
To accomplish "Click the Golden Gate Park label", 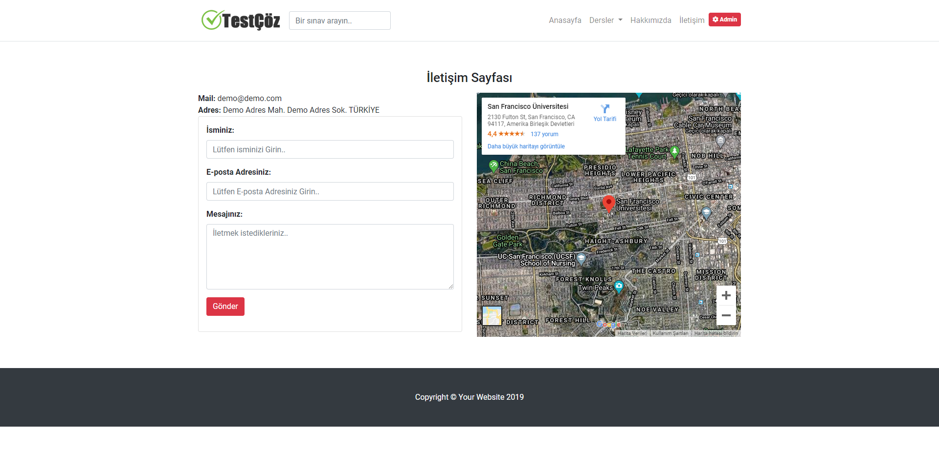I will [x=508, y=241].
